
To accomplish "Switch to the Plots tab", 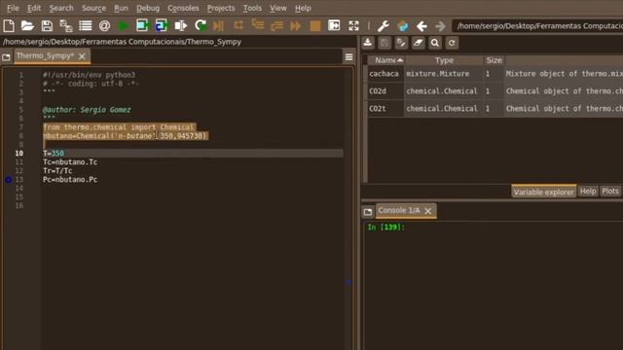I will (x=610, y=192).
